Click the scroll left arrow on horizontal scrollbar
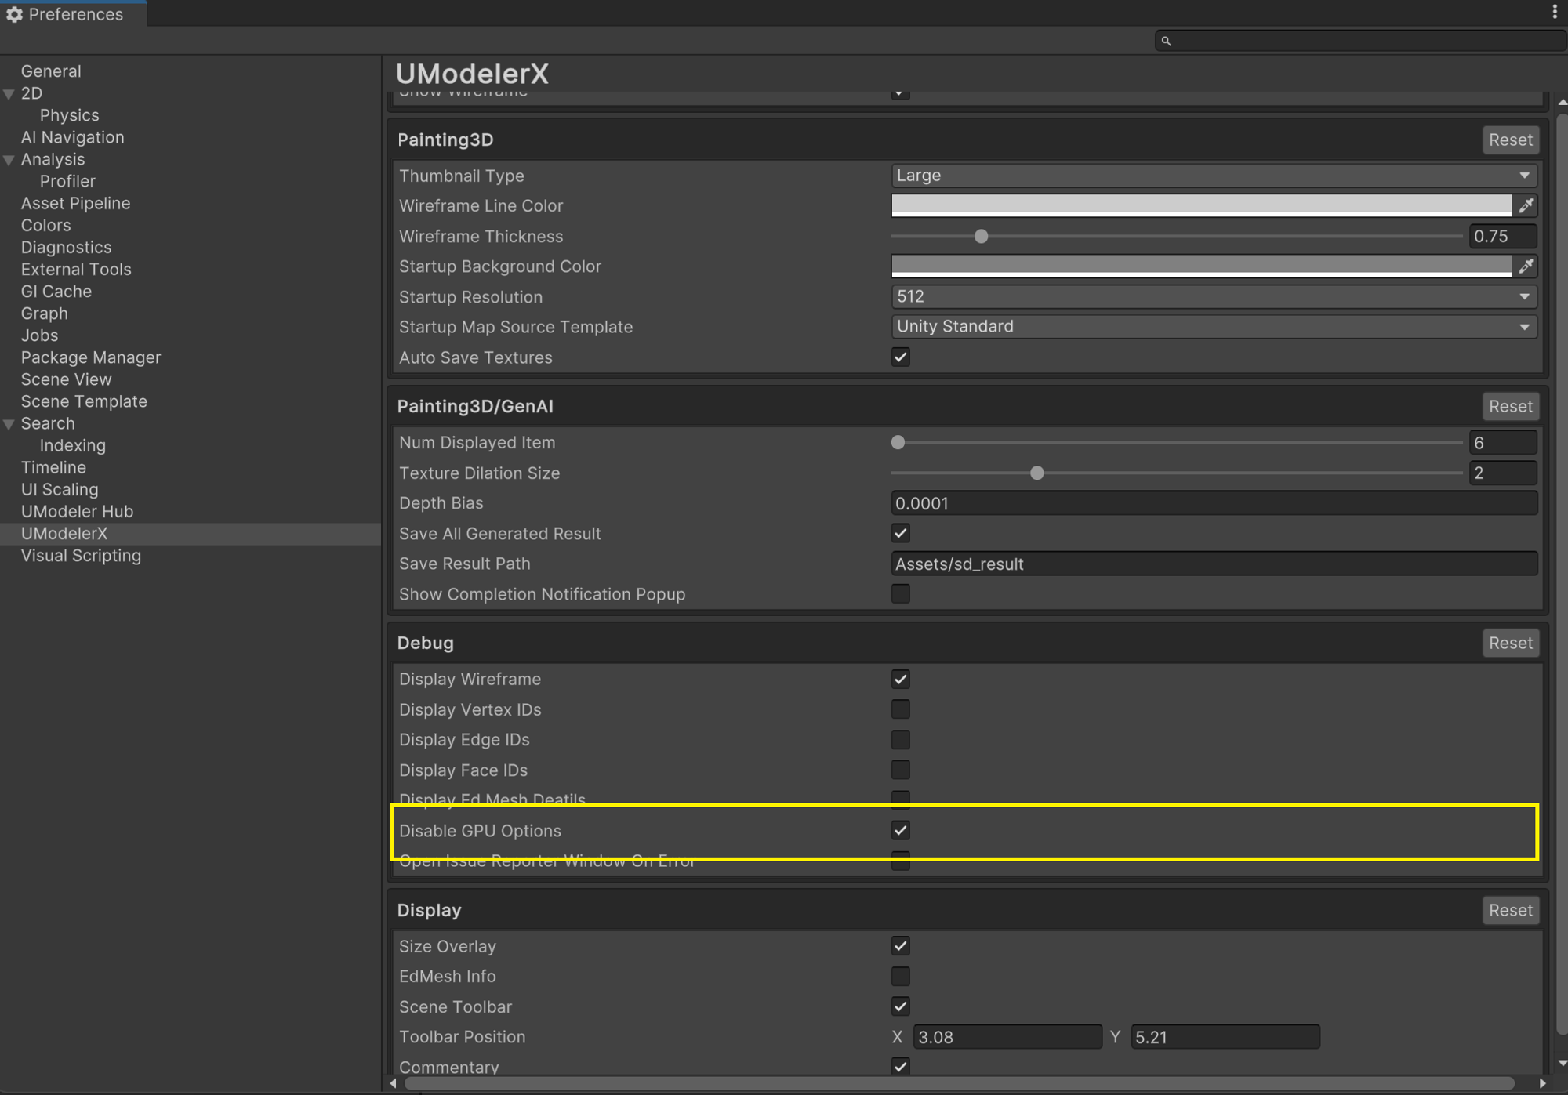 tap(394, 1083)
